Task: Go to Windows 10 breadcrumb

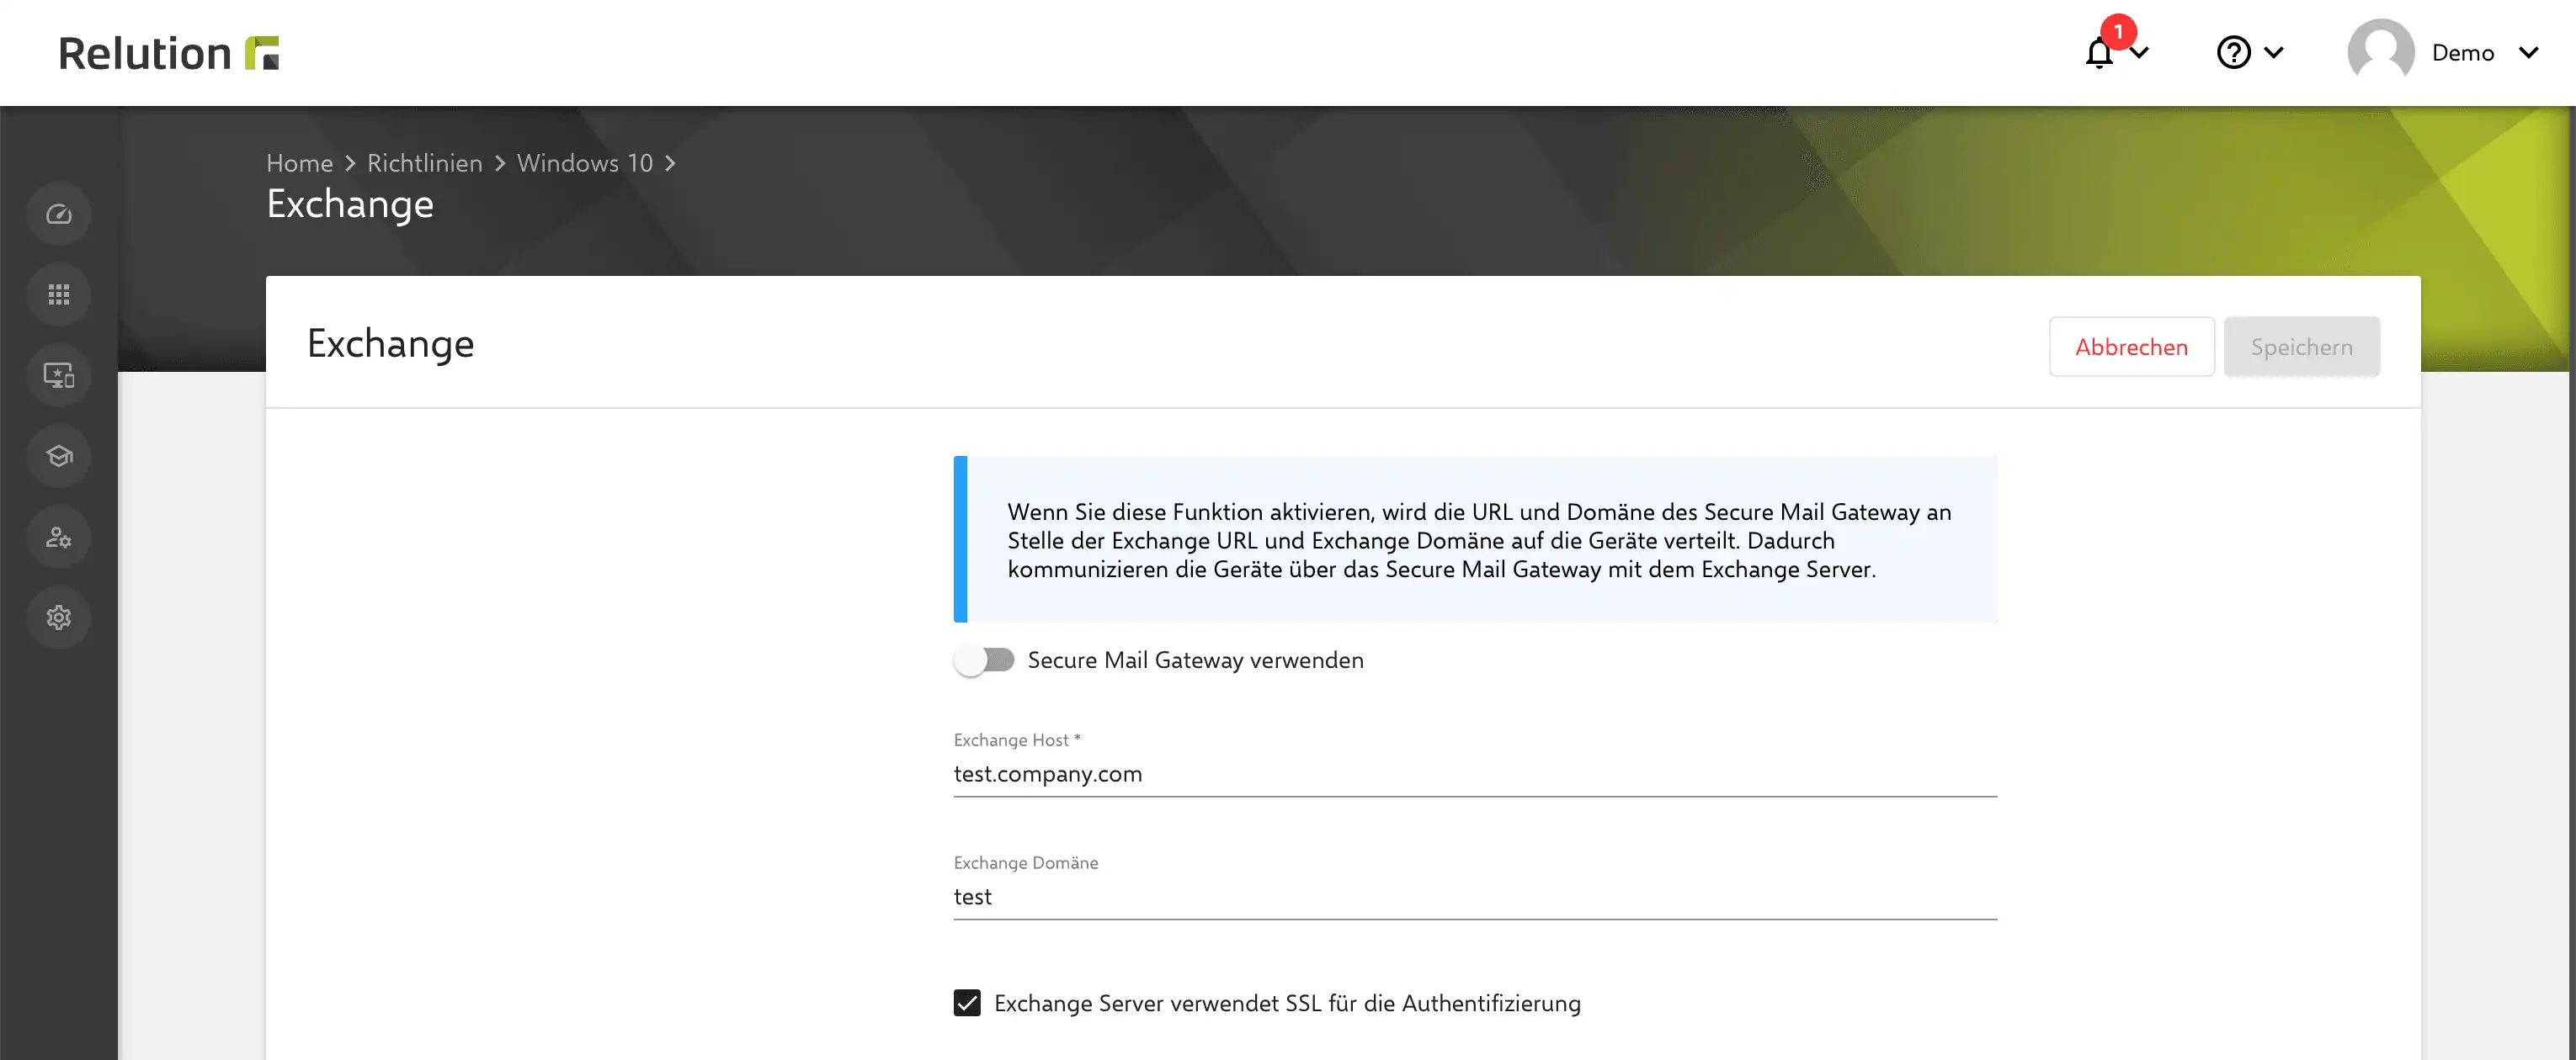Action: pyautogui.click(x=584, y=163)
